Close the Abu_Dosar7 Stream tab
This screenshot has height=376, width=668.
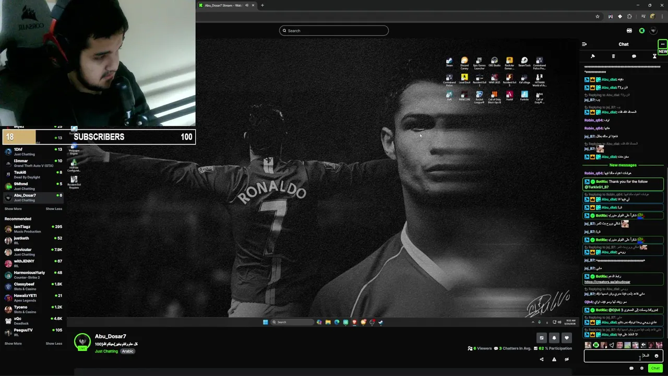253,5
